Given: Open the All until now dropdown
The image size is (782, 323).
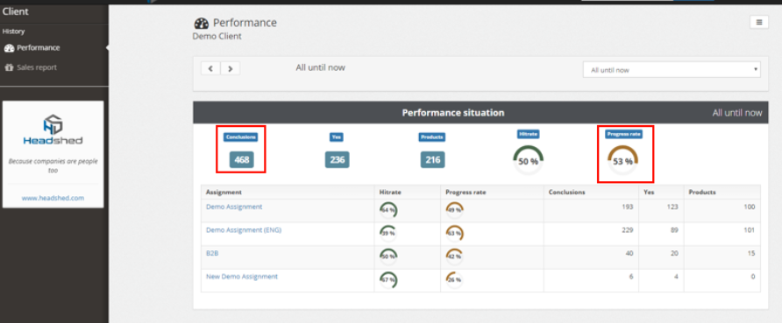Looking at the screenshot, I should 672,70.
